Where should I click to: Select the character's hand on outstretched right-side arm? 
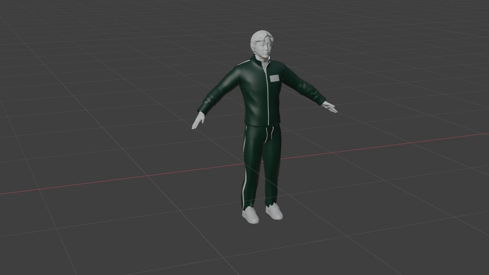(330, 107)
